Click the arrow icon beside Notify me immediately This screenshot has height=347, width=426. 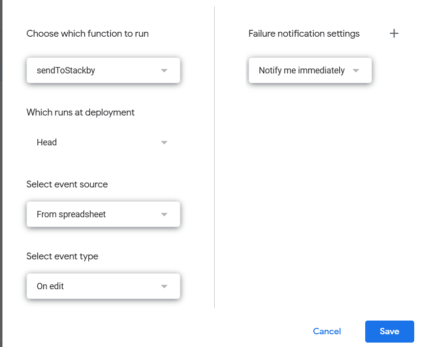coord(355,70)
